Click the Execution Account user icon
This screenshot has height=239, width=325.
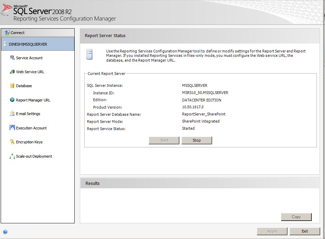(x=12, y=128)
